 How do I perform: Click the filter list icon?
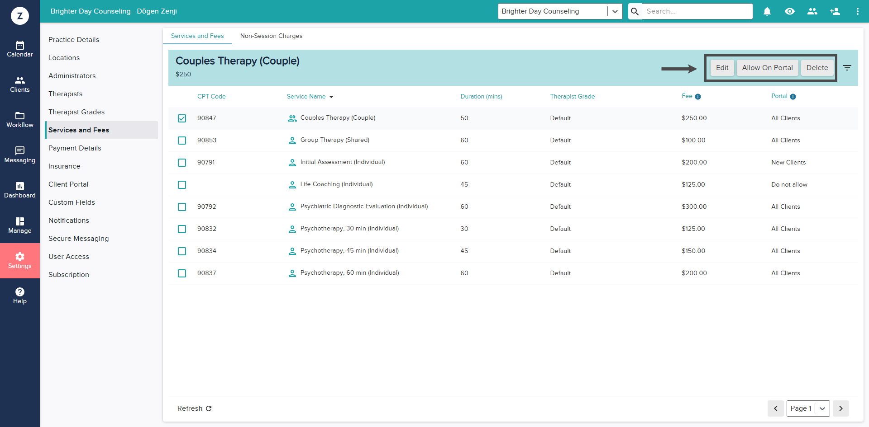pyautogui.click(x=847, y=68)
